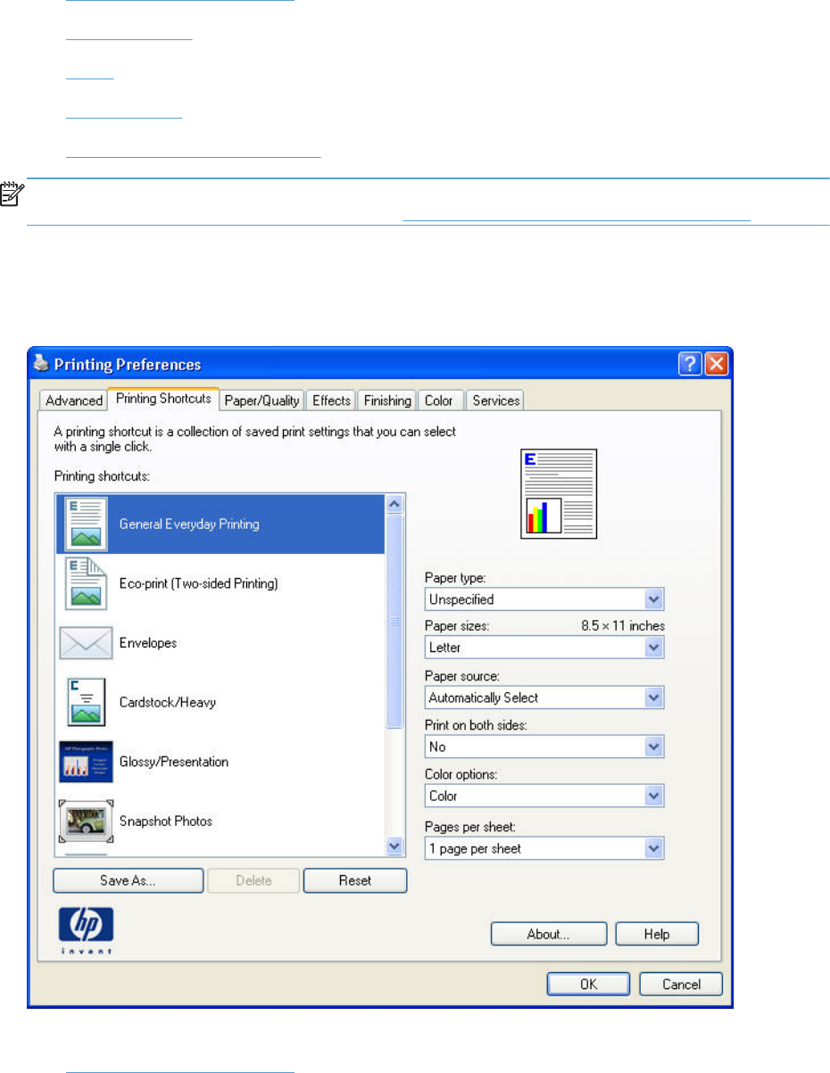Screen dimensions: 830x1073
Task: Open the Finishing tab
Action: (387, 400)
